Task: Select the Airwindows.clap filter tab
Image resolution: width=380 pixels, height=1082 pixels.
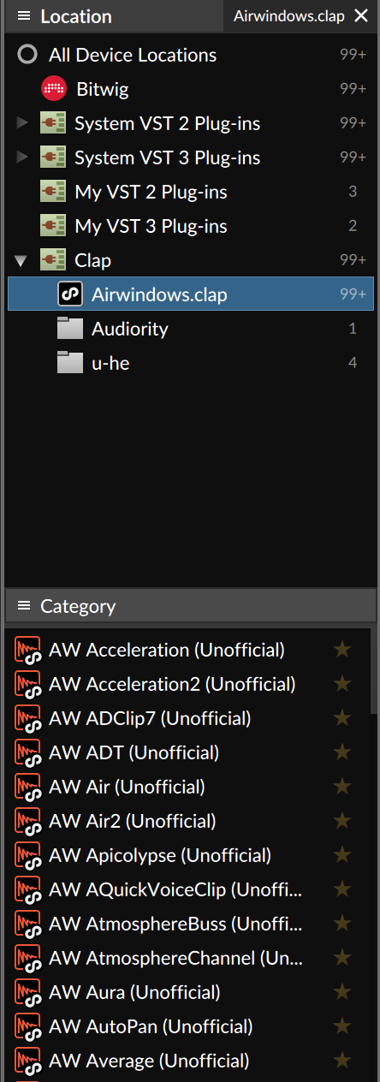Action: click(288, 15)
